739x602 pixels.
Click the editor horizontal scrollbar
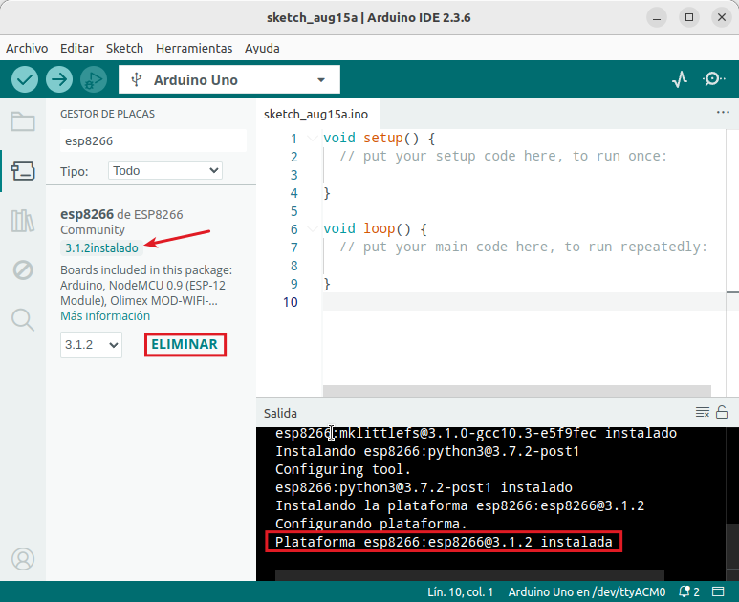point(516,391)
